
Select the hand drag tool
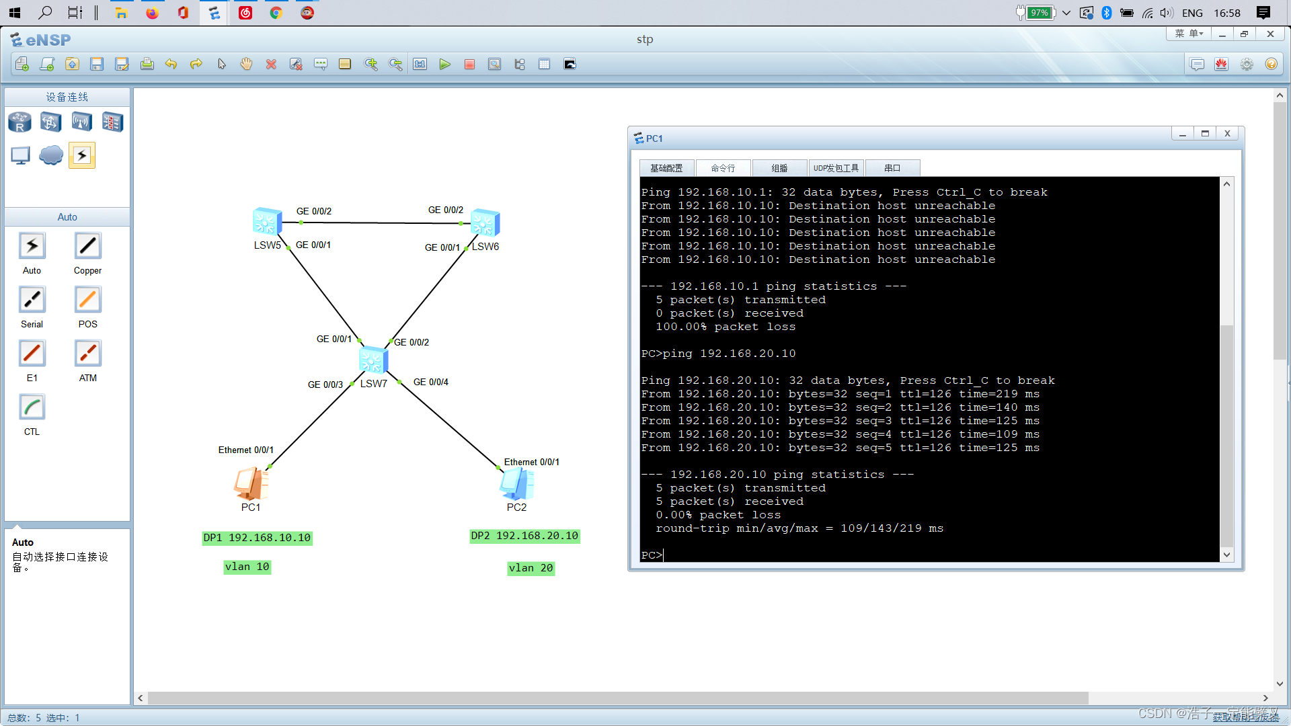pos(246,65)
